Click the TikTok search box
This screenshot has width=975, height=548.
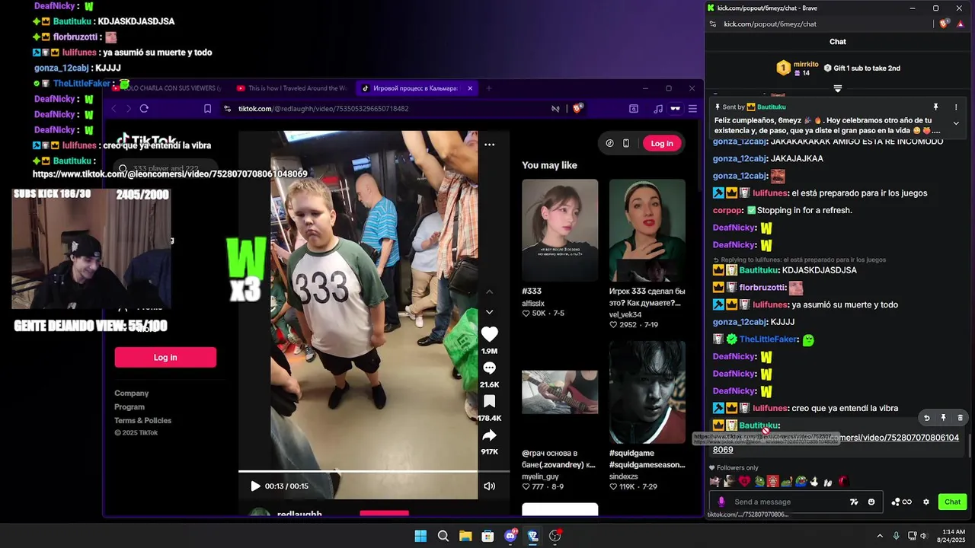point(166,168)
